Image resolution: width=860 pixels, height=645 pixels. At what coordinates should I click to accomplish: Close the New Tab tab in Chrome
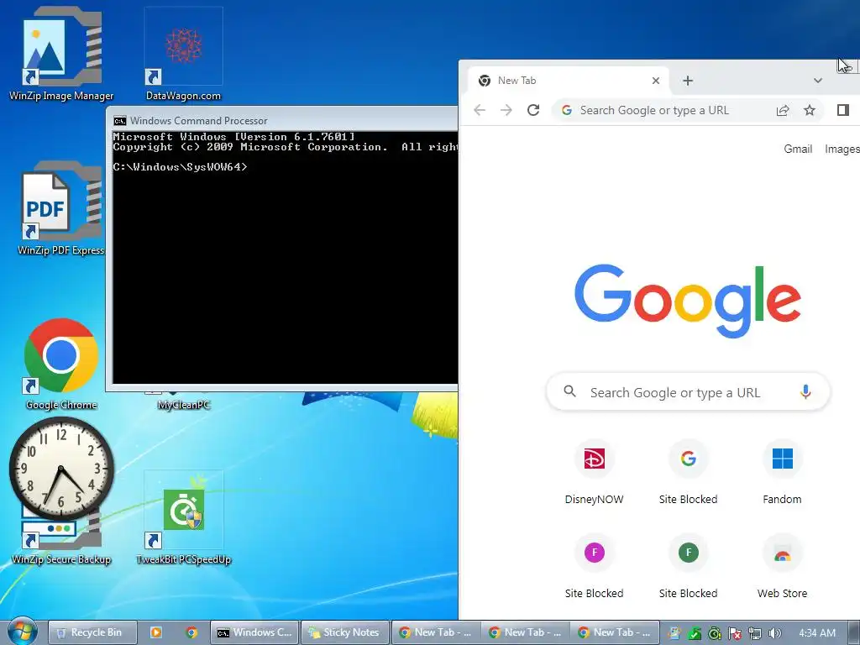click(x=655, y=81)
